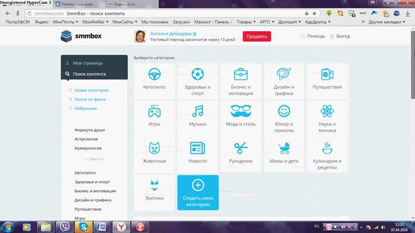Select the Путешествия passport icon
Screen dimensions: 415x233
[327, 74]
